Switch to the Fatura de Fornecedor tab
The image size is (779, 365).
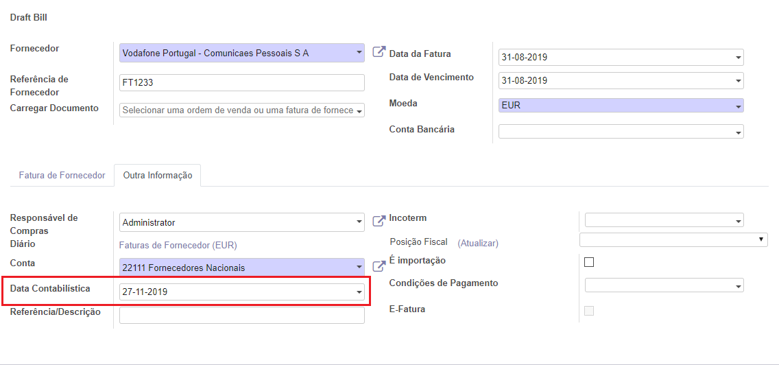62,176
